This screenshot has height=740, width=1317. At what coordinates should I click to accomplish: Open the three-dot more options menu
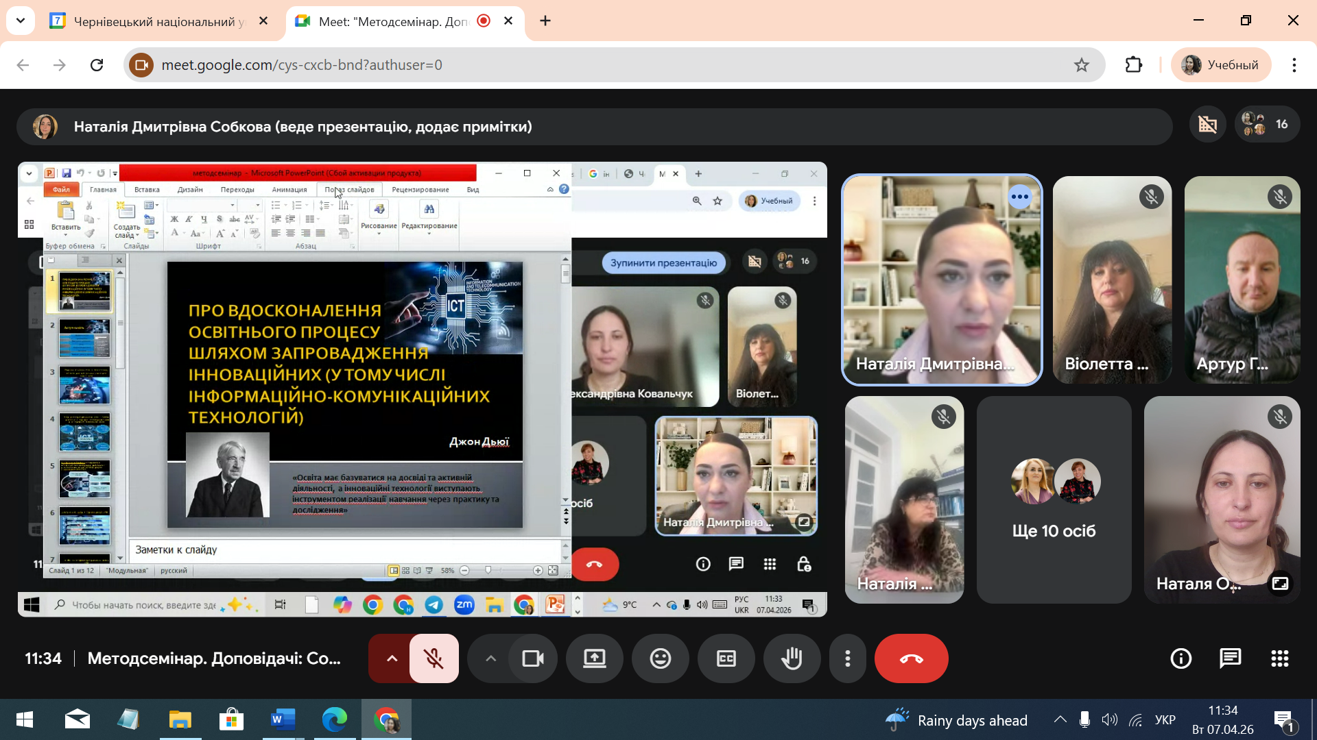point(848,658)
